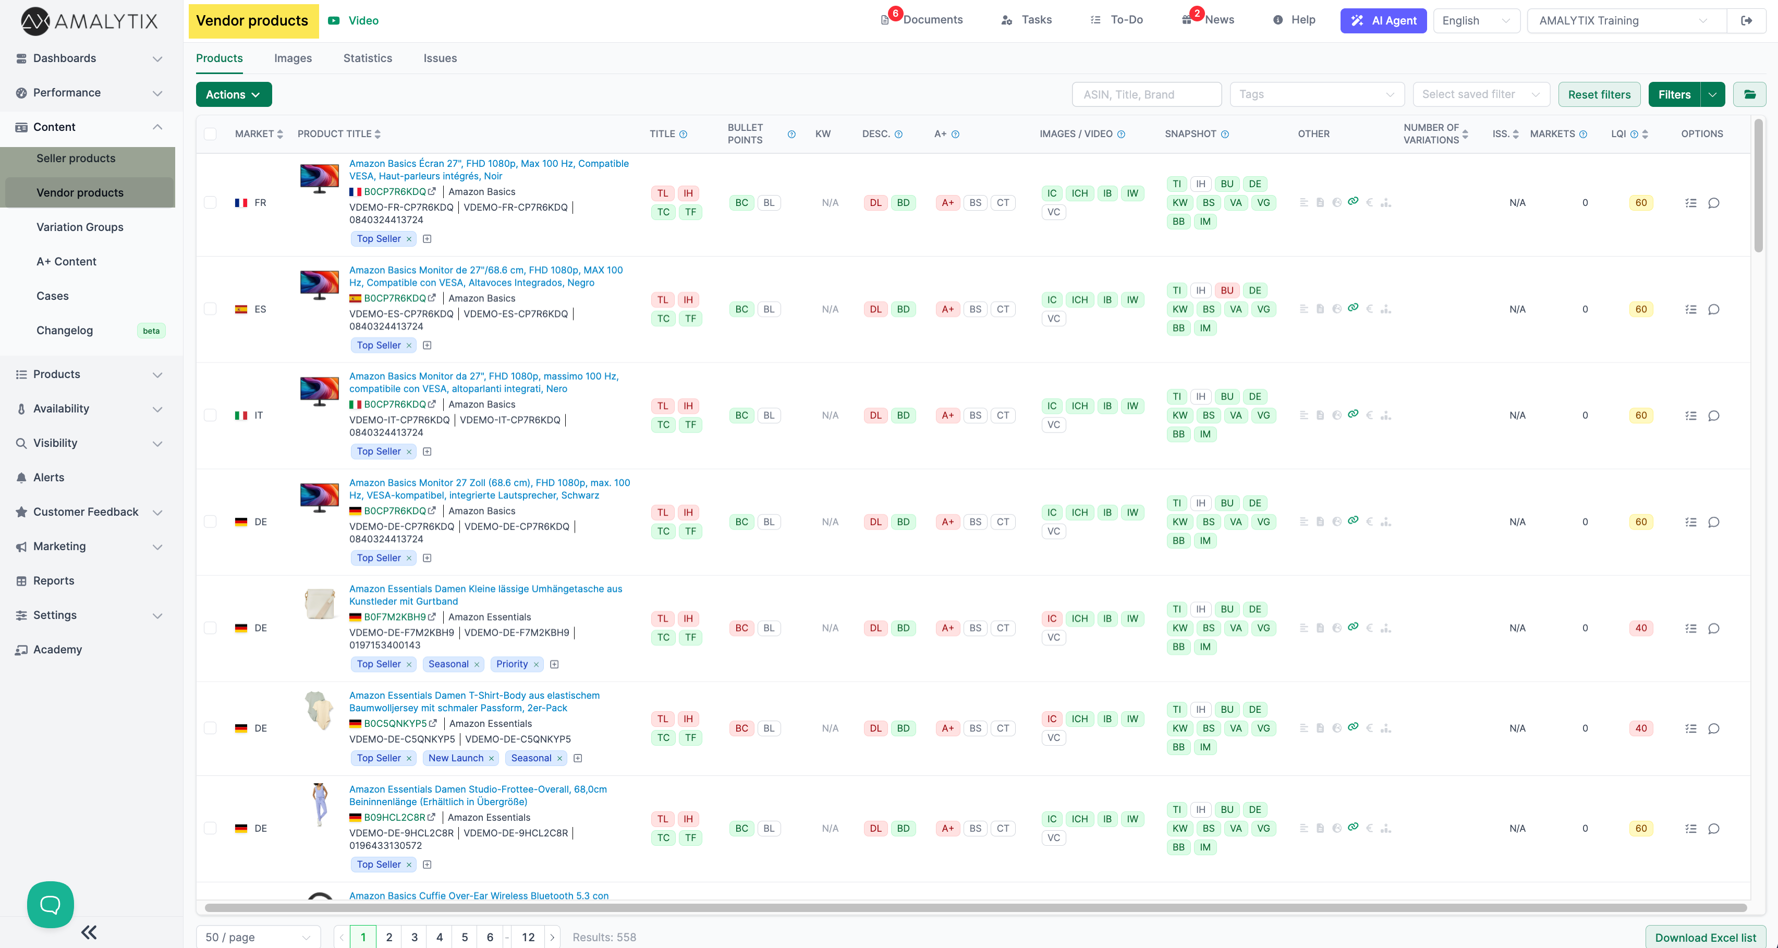The height and width of the screenshot is (948, 1778).
Task: Check the T-Shirt-Body row checkbox
Action: (211, 728)
